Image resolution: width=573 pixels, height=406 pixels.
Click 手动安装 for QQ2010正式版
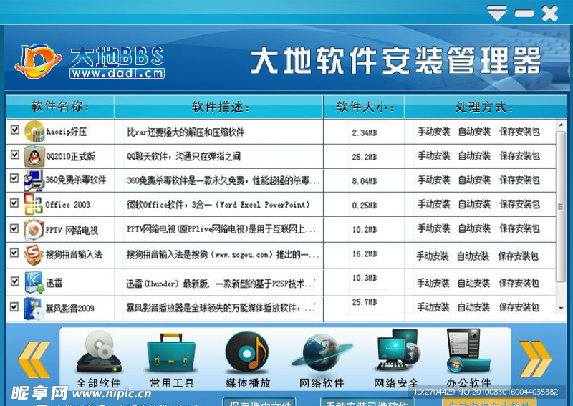pyautogui.click(x=434, y=156)
